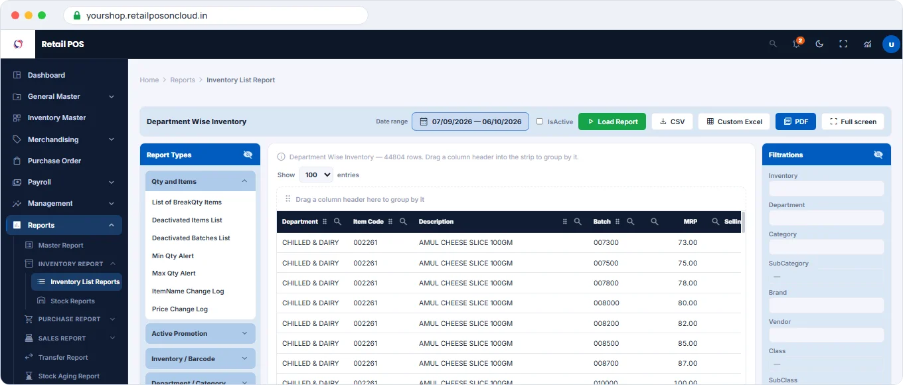Click the Description column drag handle icon

[565, 222]
